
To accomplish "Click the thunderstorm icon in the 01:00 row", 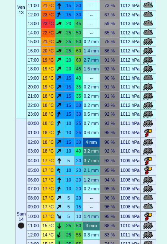I will tap(148, 133).
